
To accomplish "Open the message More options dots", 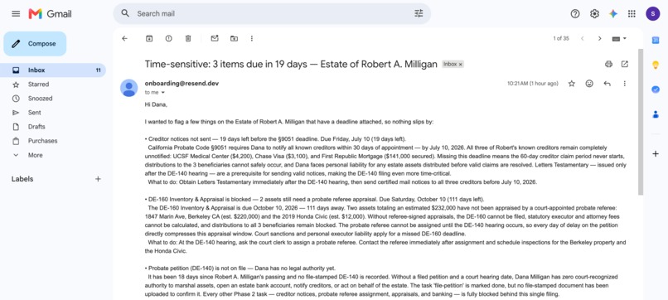I will tap(625, 84).
